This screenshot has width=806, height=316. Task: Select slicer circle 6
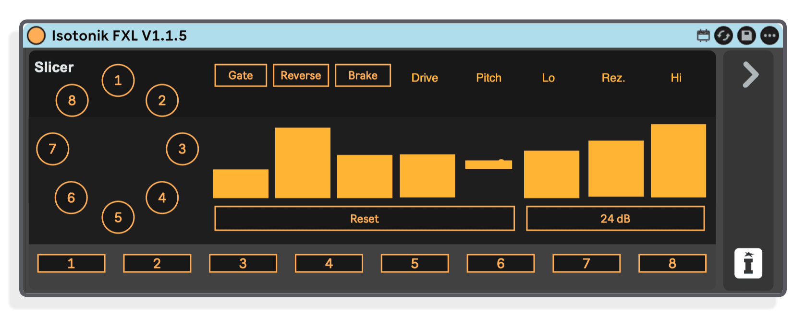pyautogui.click(x=72, y=198)
